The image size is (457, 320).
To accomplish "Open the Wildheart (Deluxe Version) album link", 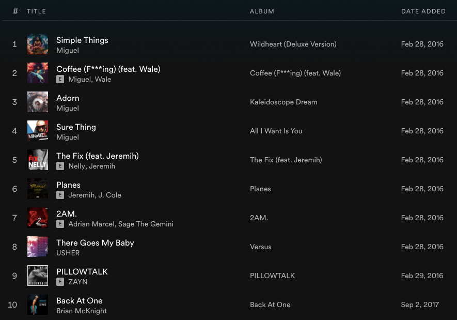I will pyautogui.click(x=293, y=44).
